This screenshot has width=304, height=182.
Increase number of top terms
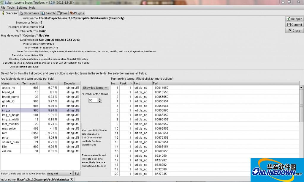100,99
